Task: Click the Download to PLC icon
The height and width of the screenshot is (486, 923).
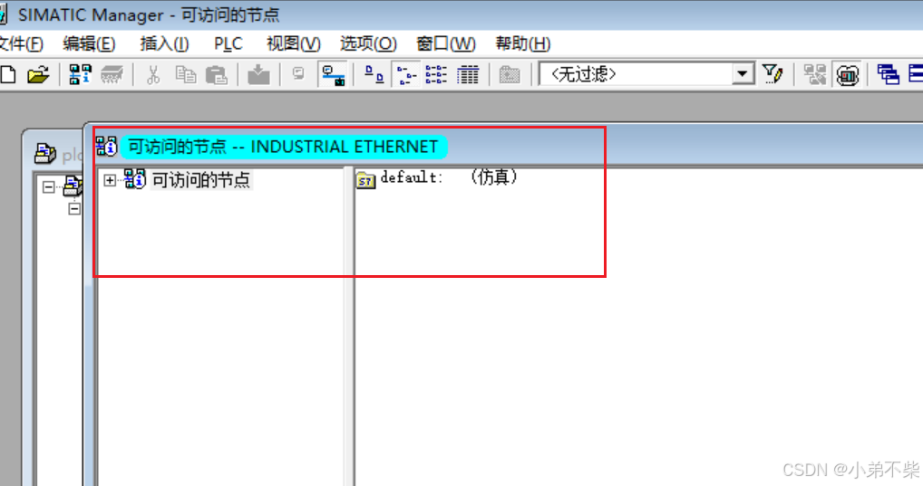Action: point(258,74)
